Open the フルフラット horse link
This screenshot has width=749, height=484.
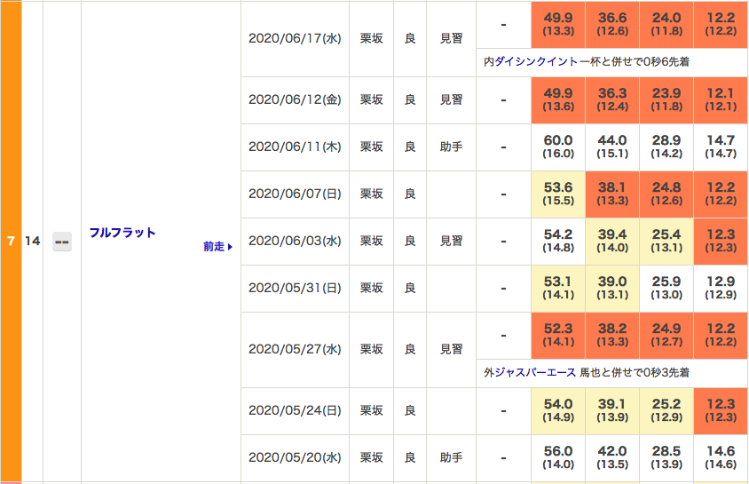click(122, 233)
